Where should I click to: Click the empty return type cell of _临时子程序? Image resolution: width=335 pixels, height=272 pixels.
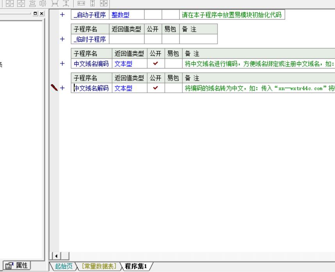coord(127,39)
